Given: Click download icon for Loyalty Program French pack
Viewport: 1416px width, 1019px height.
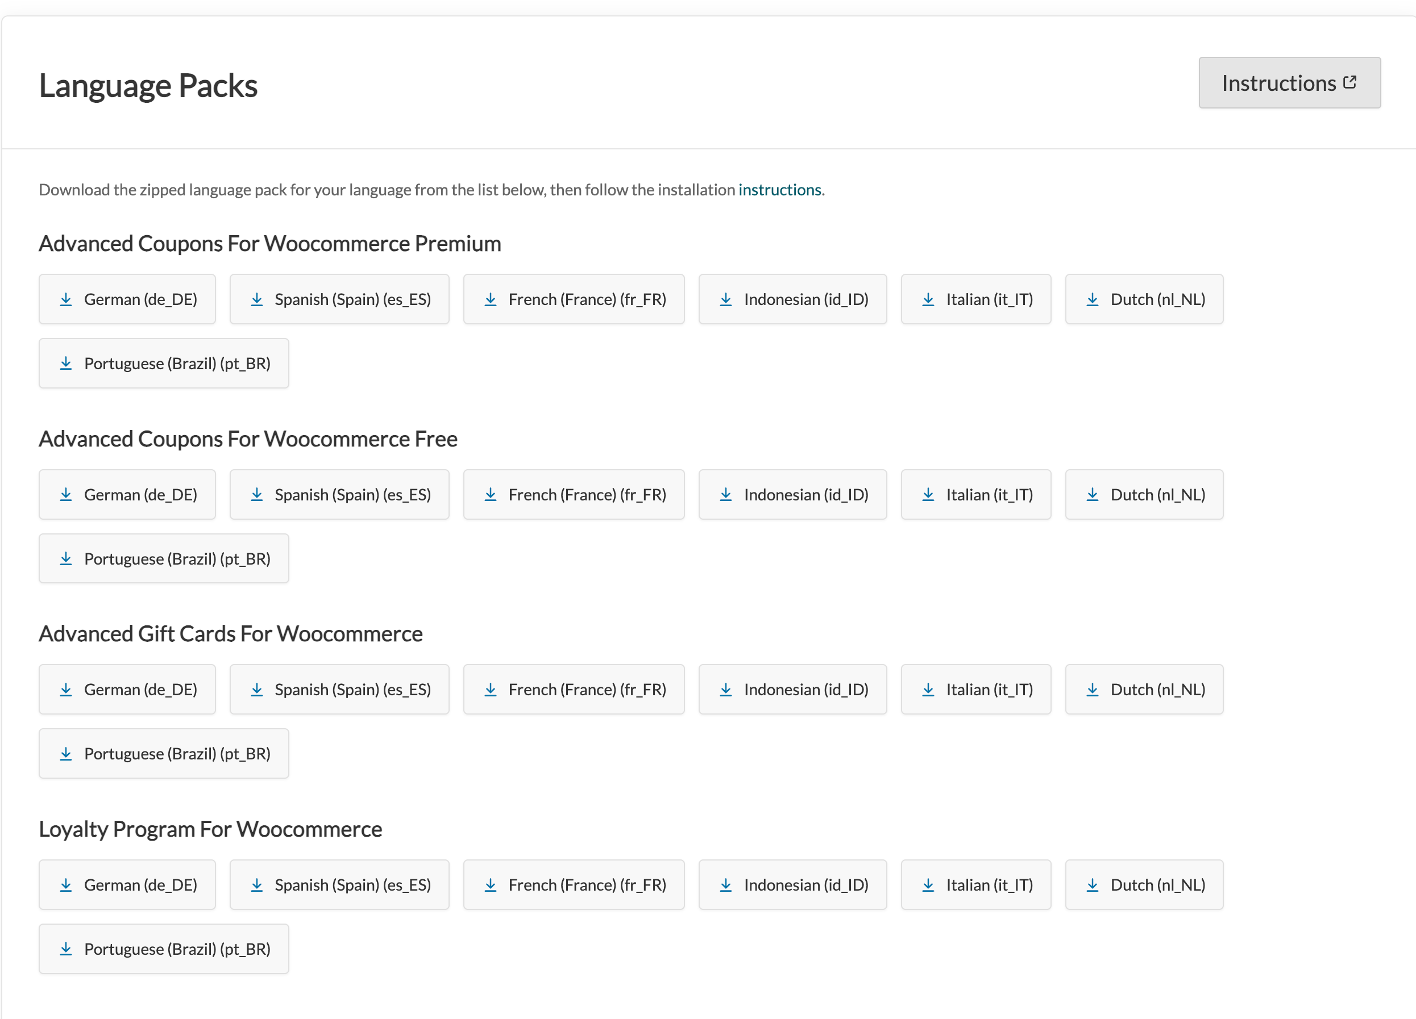Looking at the screenshot, I should (x=491, y=885).
